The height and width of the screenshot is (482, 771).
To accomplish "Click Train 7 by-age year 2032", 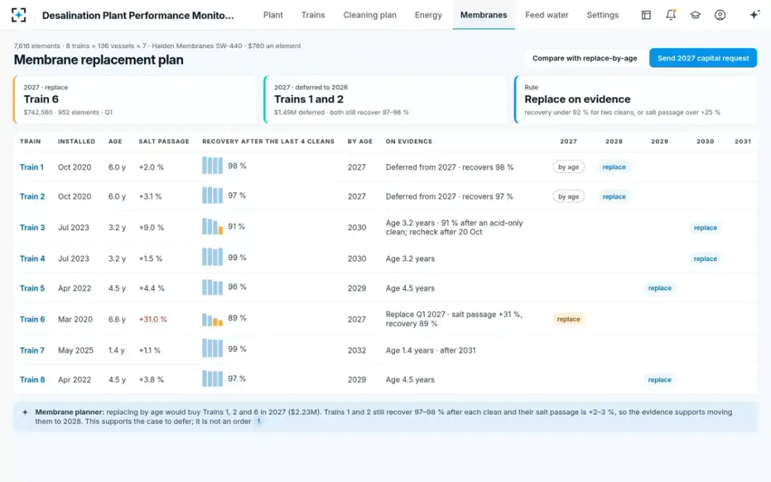I will [357, 350].
